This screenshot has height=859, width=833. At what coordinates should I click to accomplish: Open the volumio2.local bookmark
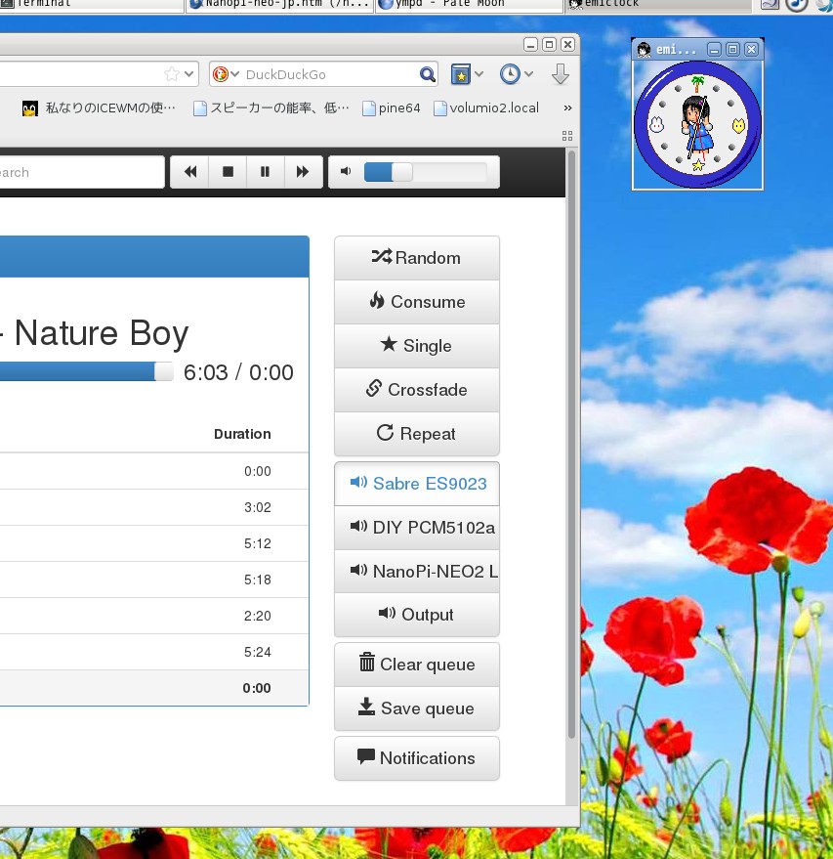click(486, 108)
